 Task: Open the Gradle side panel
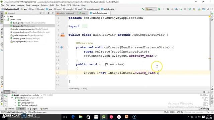click(x=212, y=17)
